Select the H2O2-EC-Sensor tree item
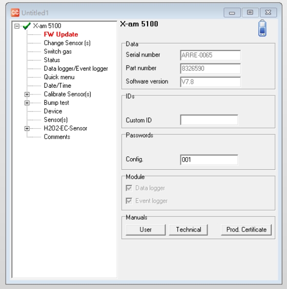Image resolution: width=287 pixels, height=289 pixels. tap(66, 128)
